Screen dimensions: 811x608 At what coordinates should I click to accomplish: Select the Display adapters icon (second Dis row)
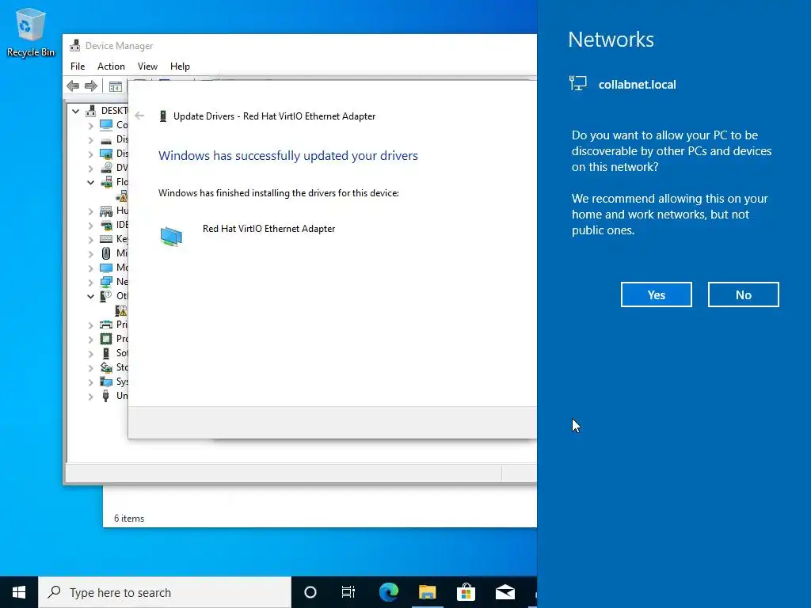pyautogui.click(x=106, y=154)
